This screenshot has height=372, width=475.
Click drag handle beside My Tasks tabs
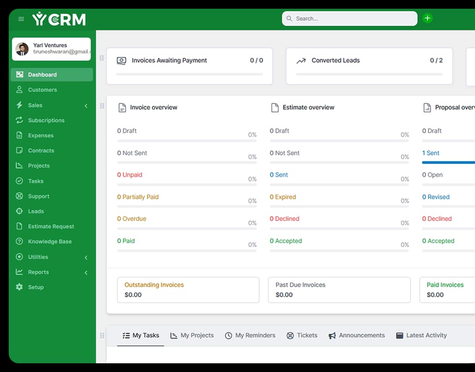[102, 335]
